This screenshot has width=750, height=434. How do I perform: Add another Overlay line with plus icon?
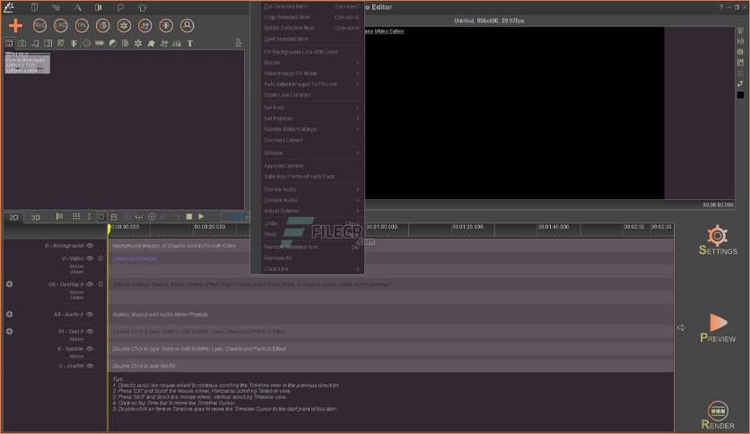[10, 284]
